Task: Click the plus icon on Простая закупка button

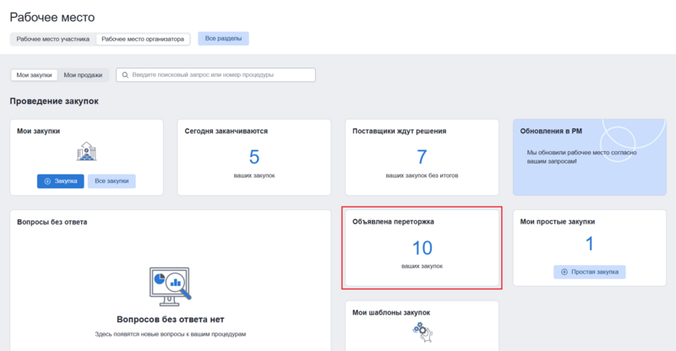Action: [564, 272]
